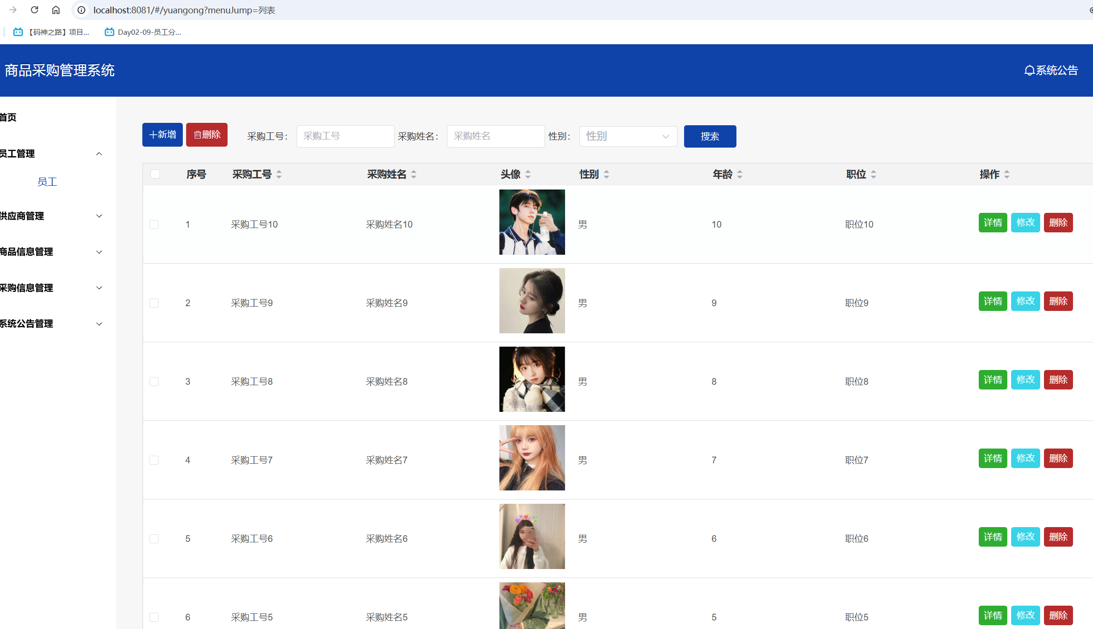Sort table by 职位 column arrows
1093x629 pixels.
[x=874, y=175]
